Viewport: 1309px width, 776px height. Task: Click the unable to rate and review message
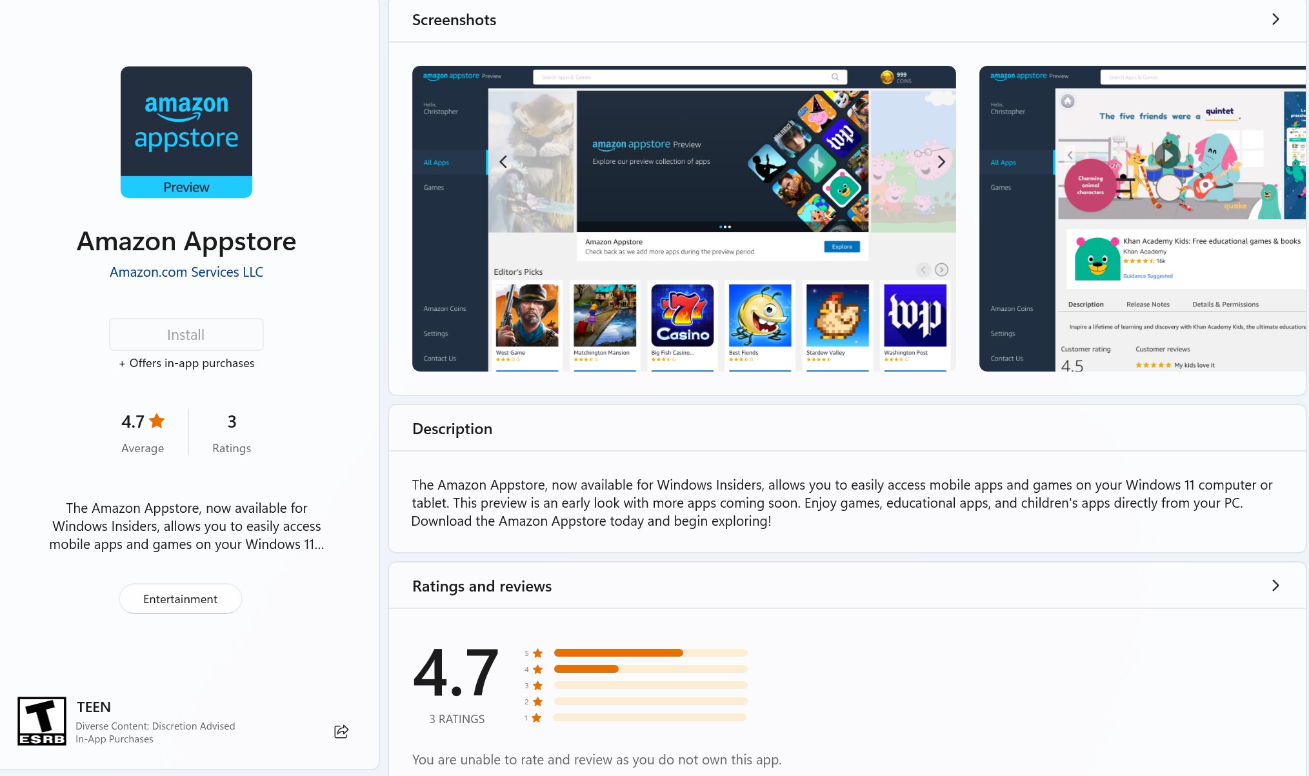tap(597, 760)
